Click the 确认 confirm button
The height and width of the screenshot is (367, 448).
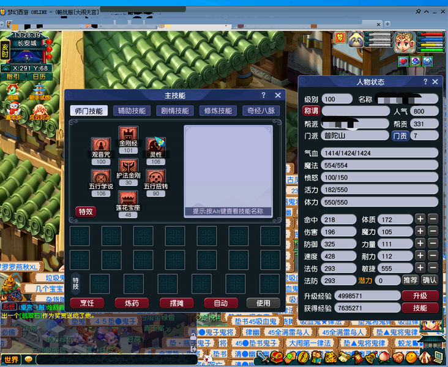pos(430,280)
